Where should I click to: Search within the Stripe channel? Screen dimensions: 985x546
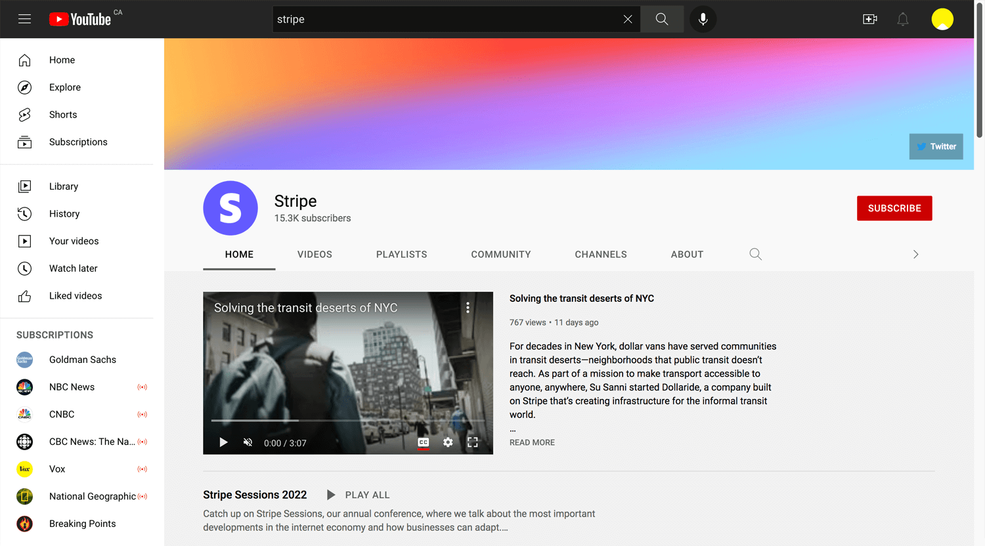[x=756, y=255]
